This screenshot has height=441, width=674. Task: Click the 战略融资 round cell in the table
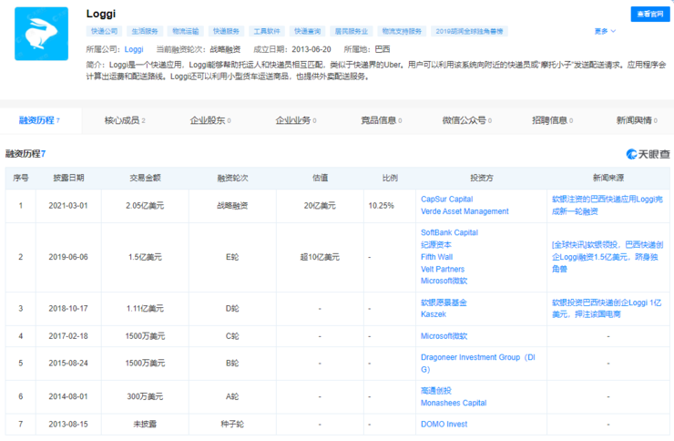point(232,206)
